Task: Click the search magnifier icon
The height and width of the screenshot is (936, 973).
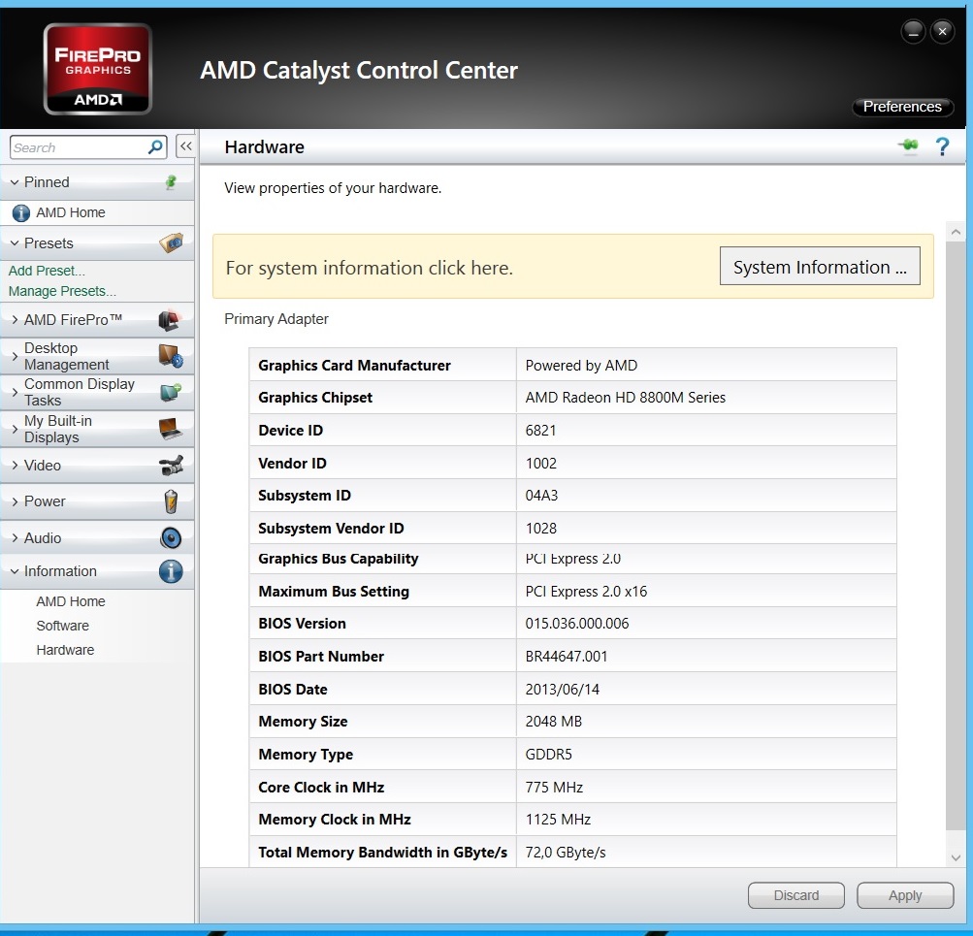Action: [x=155, y=147]
